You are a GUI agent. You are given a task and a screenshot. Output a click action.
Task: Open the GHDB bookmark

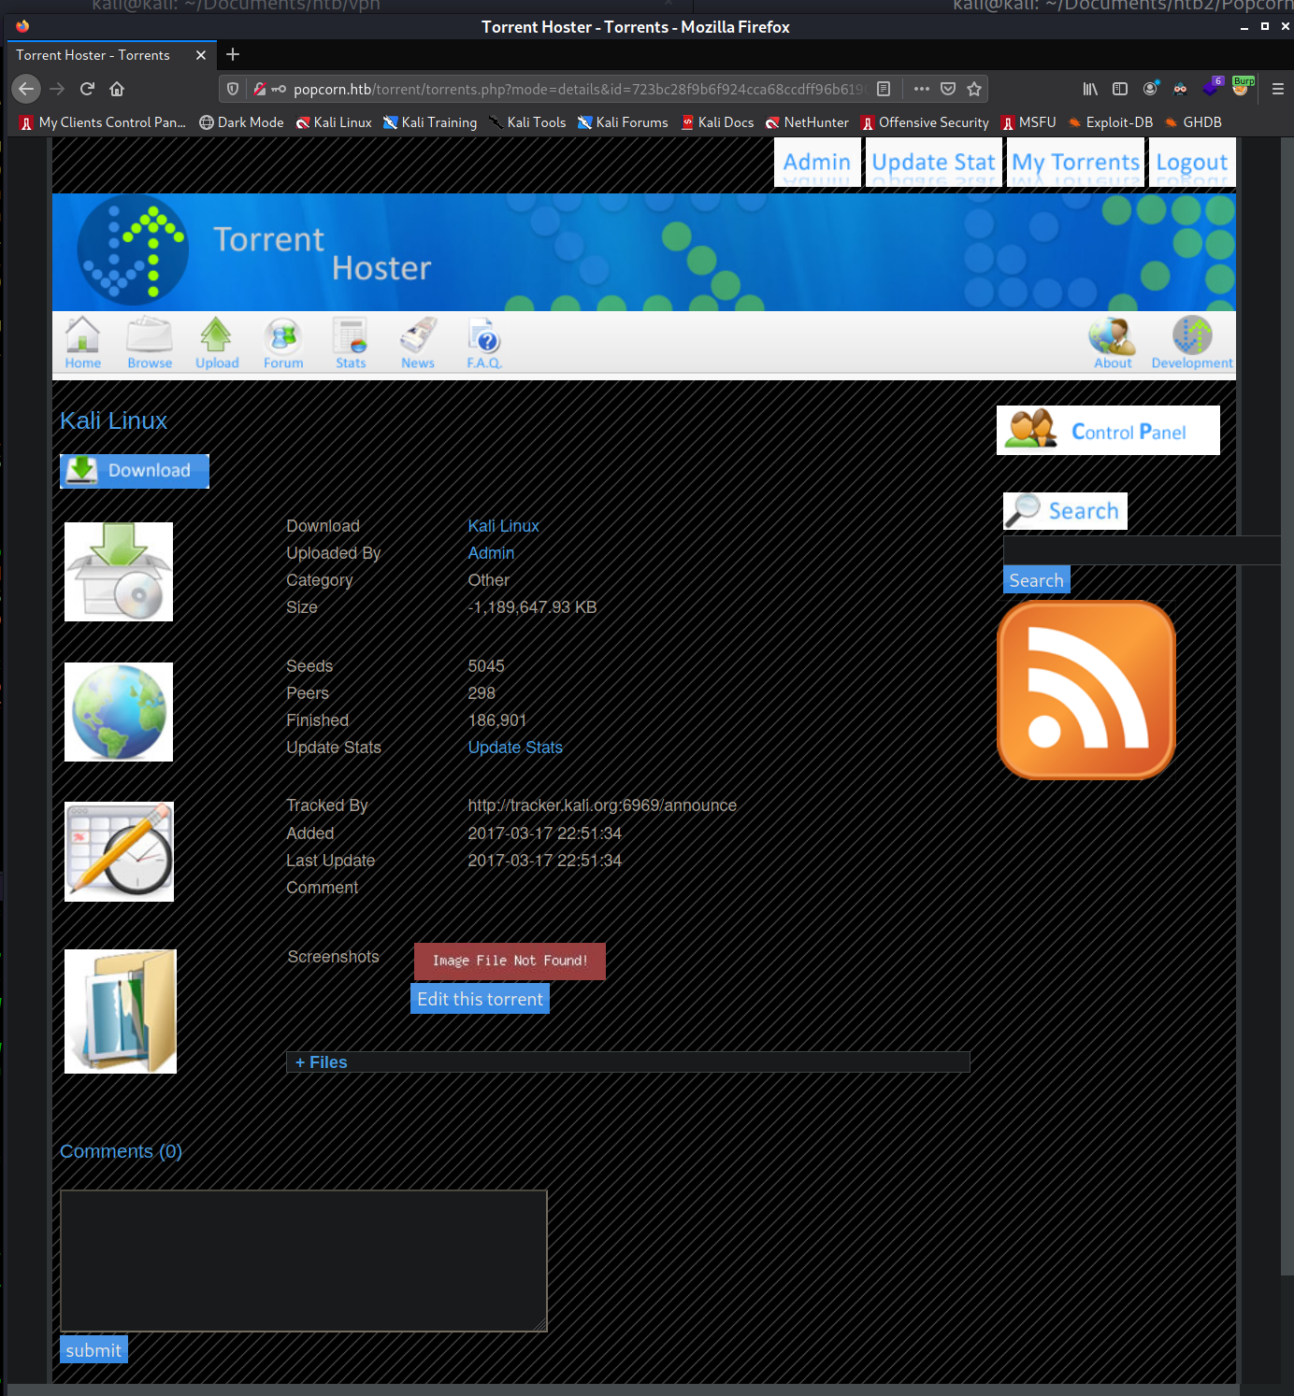(1193, 122)
